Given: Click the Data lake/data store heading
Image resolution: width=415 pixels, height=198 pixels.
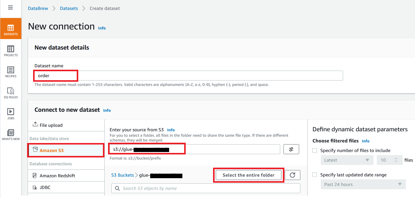Looking at the screenshot, I should pos(49,139).
